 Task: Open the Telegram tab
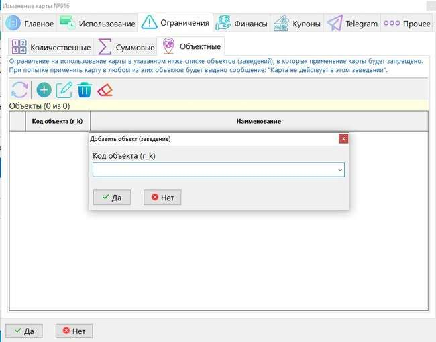coord(352,24)
